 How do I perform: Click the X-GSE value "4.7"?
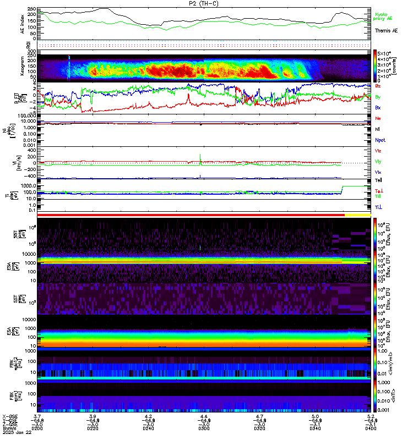point(259,416)
